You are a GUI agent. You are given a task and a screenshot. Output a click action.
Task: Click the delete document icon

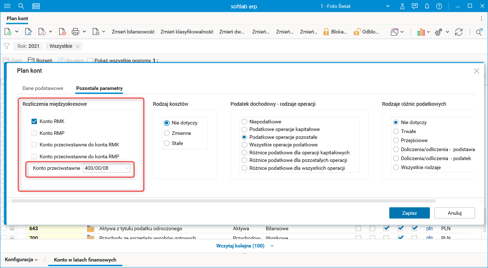pos(62,32)
